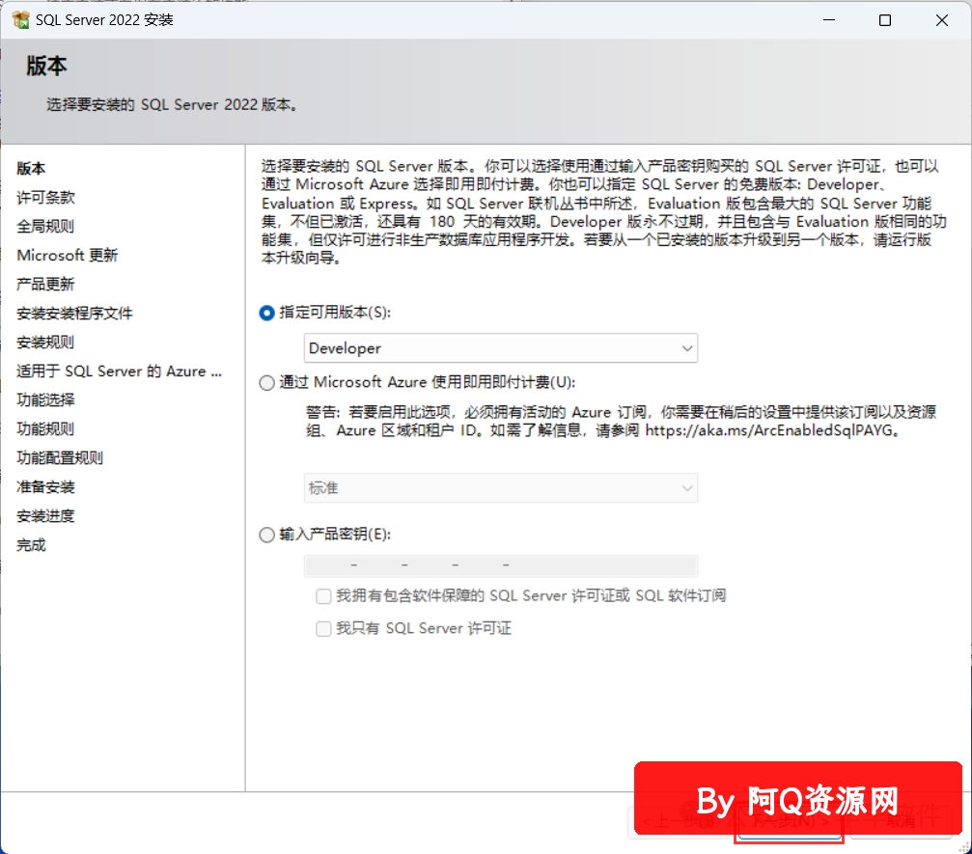Select the 安装规则 step in sidebar
Viewport: 972px width, 854px height.
45,343
